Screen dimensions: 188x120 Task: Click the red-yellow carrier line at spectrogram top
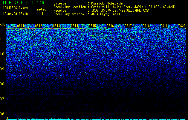(51, 28)
